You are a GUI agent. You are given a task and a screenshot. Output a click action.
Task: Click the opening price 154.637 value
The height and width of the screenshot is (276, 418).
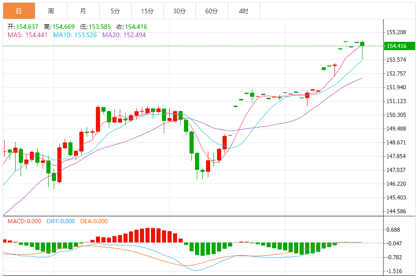[x=27, y=27]
